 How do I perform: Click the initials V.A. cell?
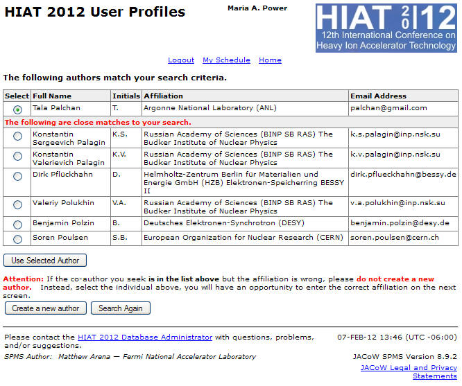(x=126, y=207)
